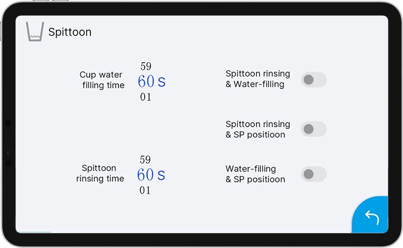Click the spittoon cup icon in header
This screenshot has height=248, width=403.
pyautogui.click(x=35, y=31)
